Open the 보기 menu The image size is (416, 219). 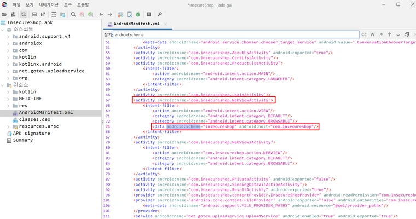[30, 5]
